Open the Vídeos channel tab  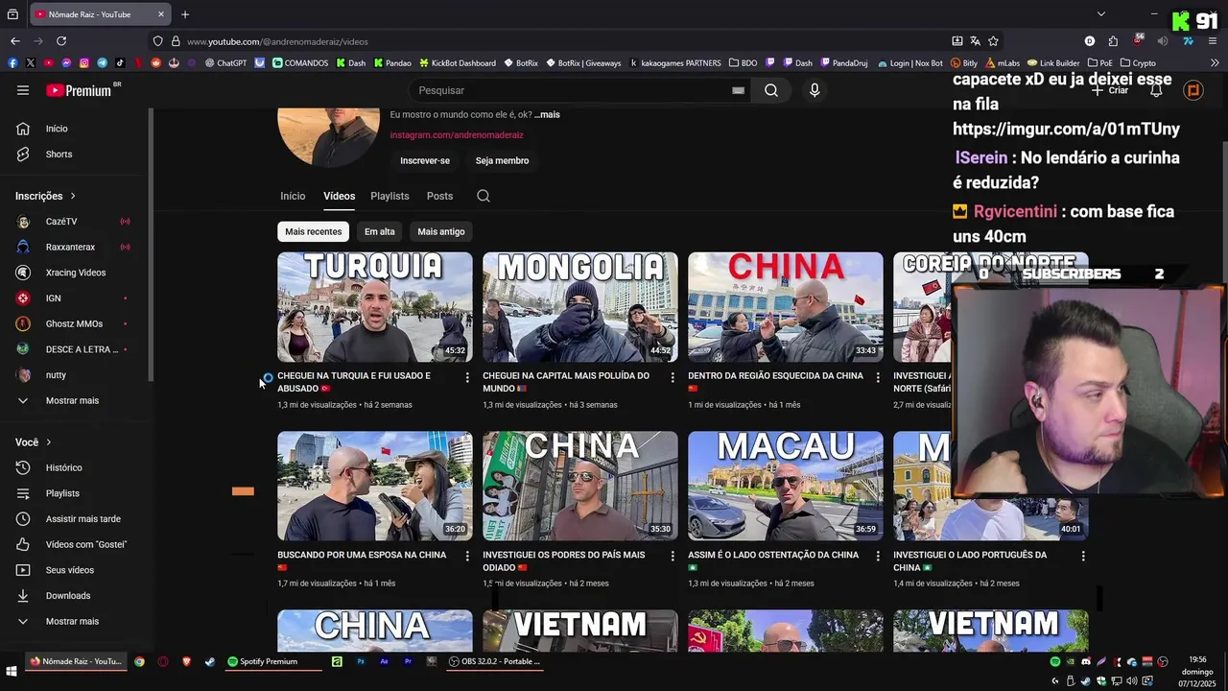pos(339,196)
